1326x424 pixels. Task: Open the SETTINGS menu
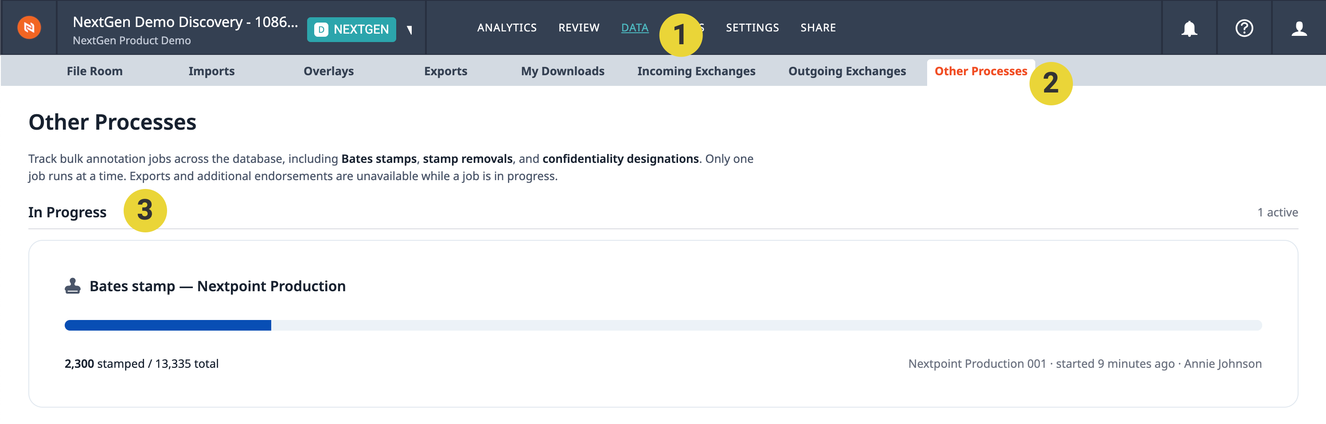(x=752, y=28)
